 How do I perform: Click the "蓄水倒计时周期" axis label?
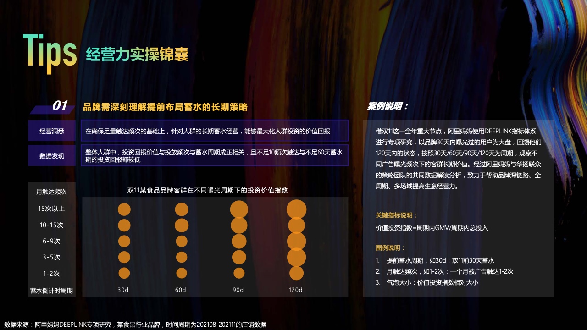click(x=51, y=291)
